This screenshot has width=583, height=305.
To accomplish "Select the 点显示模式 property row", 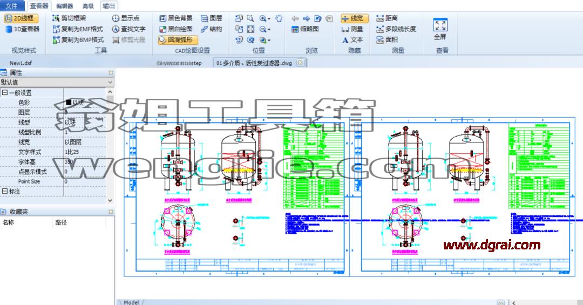I will click(53, 172).
